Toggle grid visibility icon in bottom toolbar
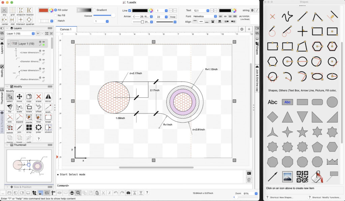The image size is (345, 201). point(40,193)
